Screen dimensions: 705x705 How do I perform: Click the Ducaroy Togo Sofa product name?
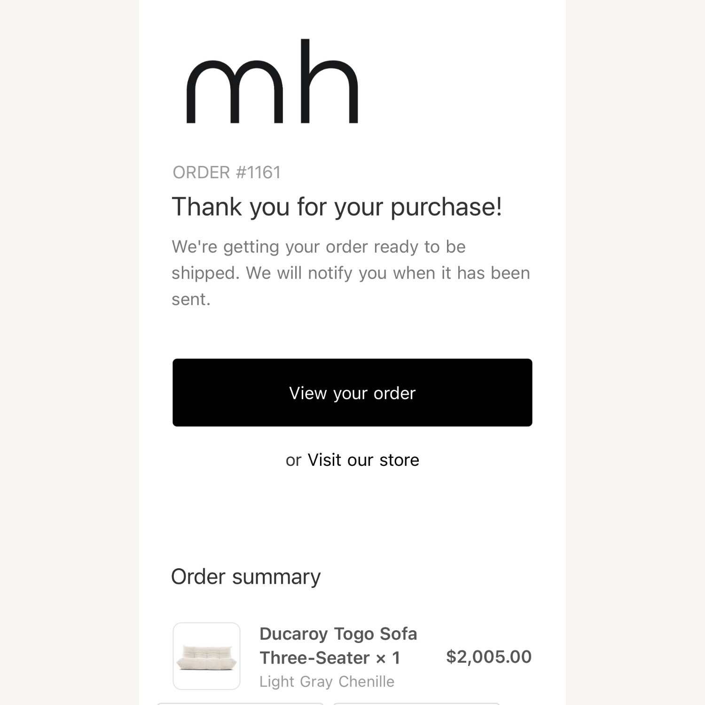(x=338, y=634)
